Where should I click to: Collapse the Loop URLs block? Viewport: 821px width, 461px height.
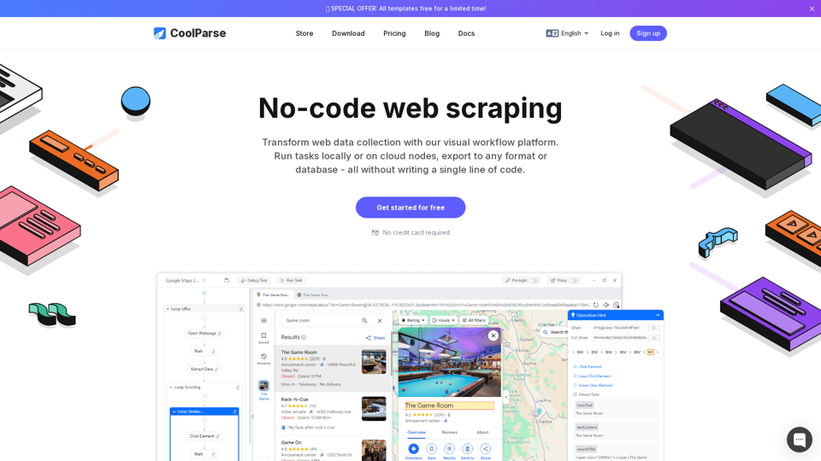(168, 309)
